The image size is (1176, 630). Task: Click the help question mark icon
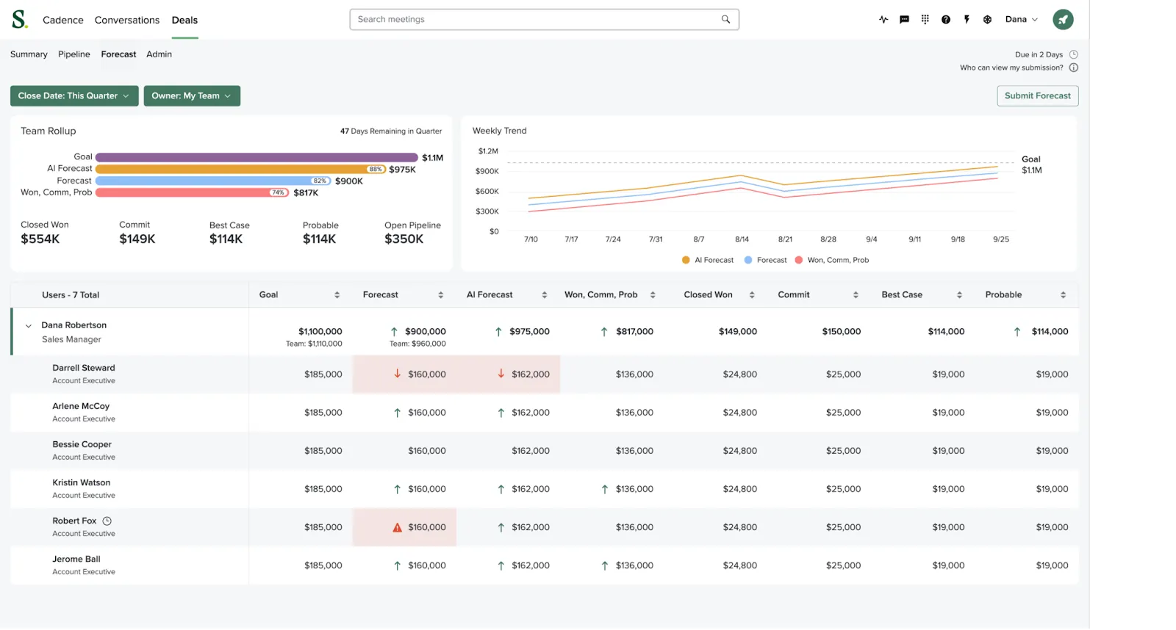click(946, 20)
